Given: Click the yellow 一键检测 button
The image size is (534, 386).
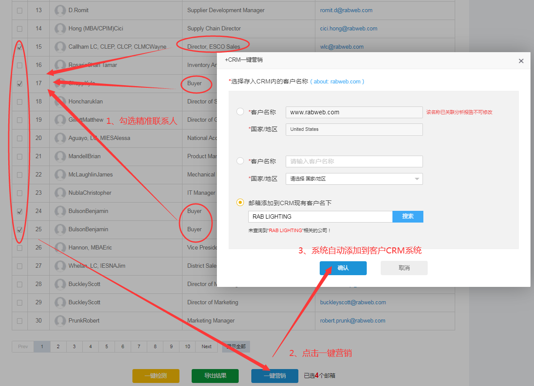Looking at the screenshot, I should click(156, 376).
